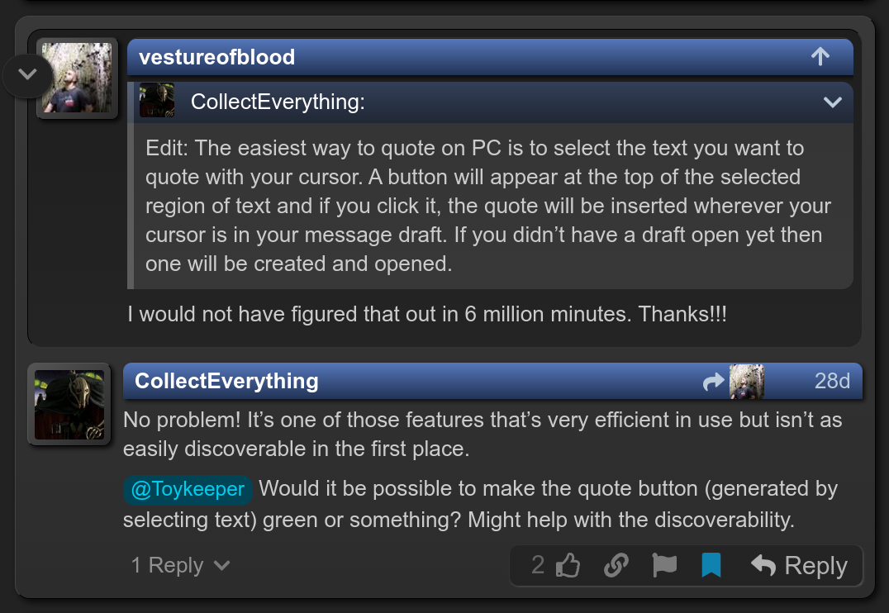Click the Reply button
The height and width of the screenshot is (613, 889).
click(x=799, y=566)
